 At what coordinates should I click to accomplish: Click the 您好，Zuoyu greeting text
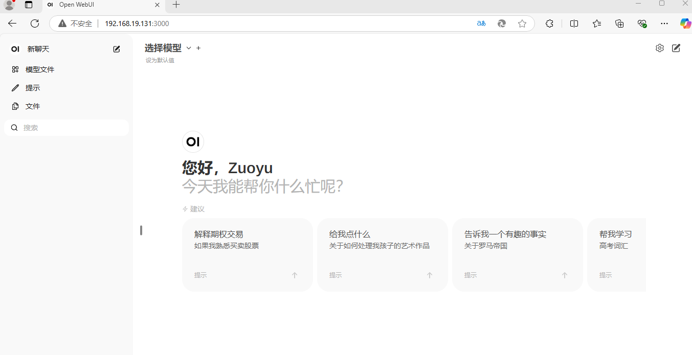pos(228,168)
